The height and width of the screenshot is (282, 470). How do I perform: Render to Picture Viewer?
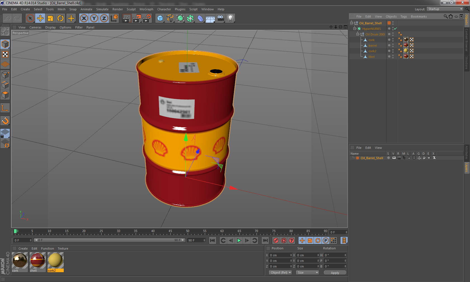click(137, 18)
